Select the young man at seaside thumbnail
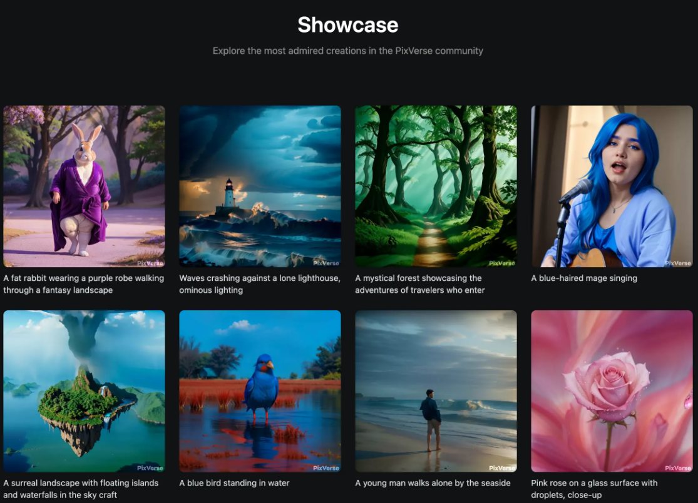This screenshot has height=503, width=698. pos(436,391)
